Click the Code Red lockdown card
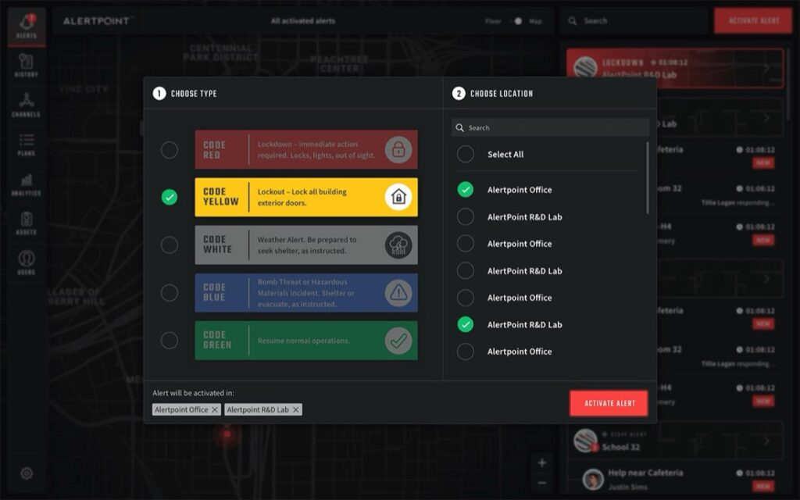 click(306, 149)
